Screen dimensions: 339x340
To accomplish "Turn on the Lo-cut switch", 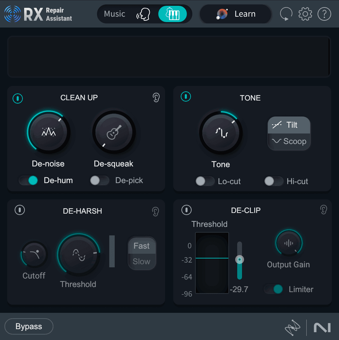I will [205, 181].
